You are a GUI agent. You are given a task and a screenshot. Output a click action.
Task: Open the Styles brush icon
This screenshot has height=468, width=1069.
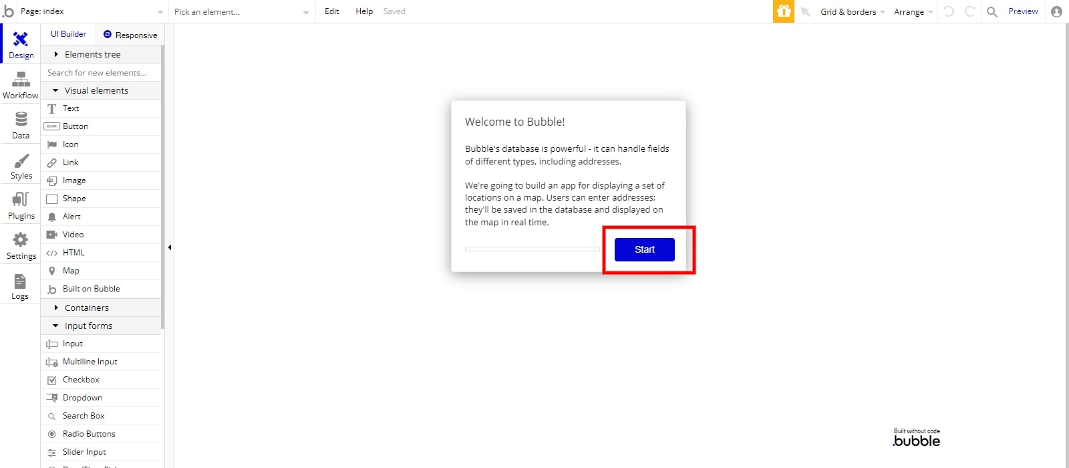click(x=21, y=161)
